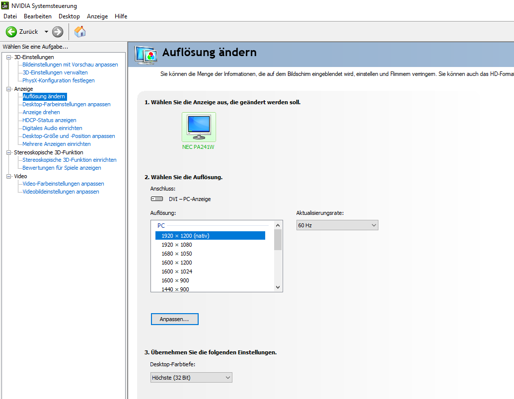The width and height of the screenshot is (514, 399).
Task: Open the Anzeige menu
Action: click(x=97, y=16)
